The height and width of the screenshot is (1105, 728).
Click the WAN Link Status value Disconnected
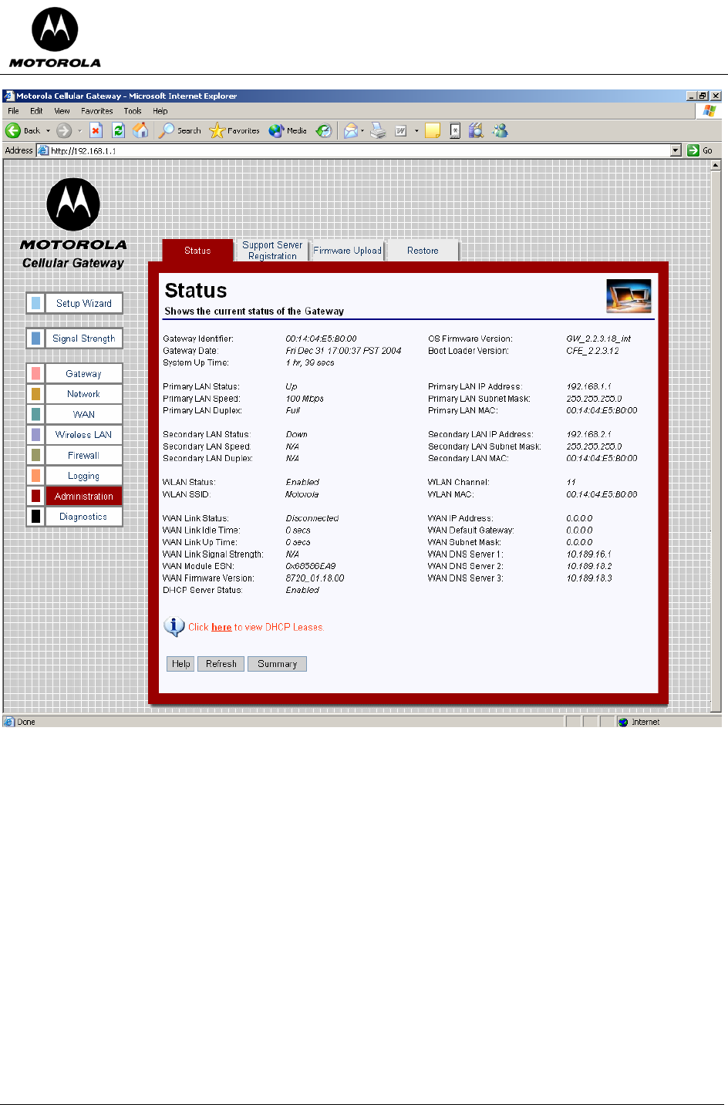point(312,518)
